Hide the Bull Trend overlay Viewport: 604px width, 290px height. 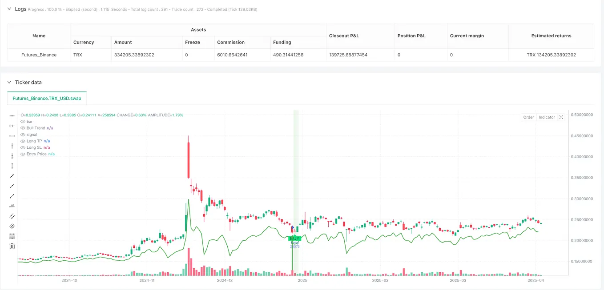[22, 127]
